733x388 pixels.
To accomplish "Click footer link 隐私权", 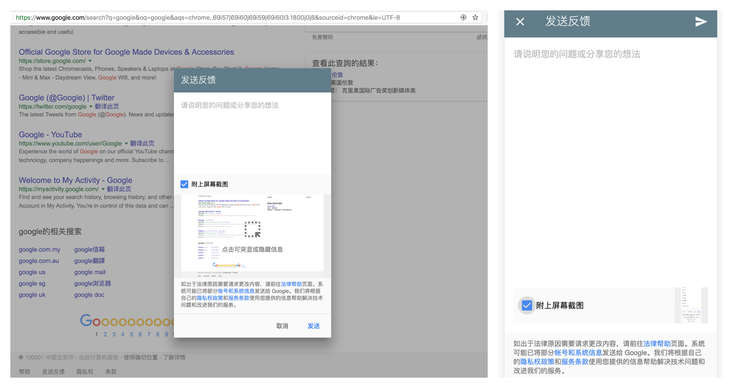I will tap(85, 372).
